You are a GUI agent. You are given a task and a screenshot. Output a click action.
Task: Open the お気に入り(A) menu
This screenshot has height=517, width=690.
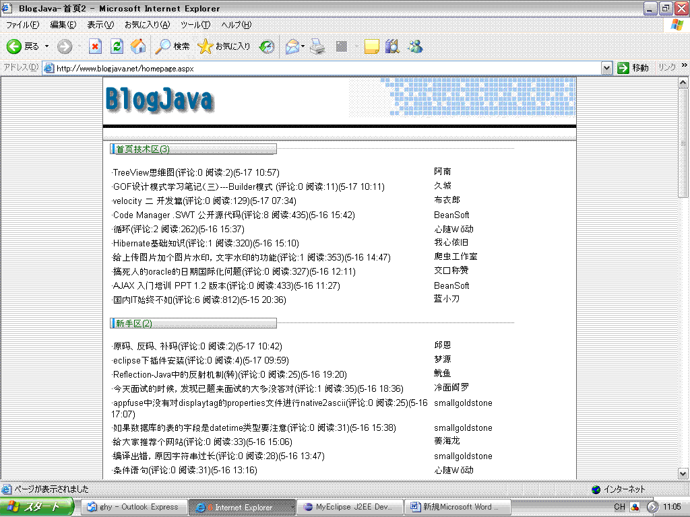(x=147, y=25)
